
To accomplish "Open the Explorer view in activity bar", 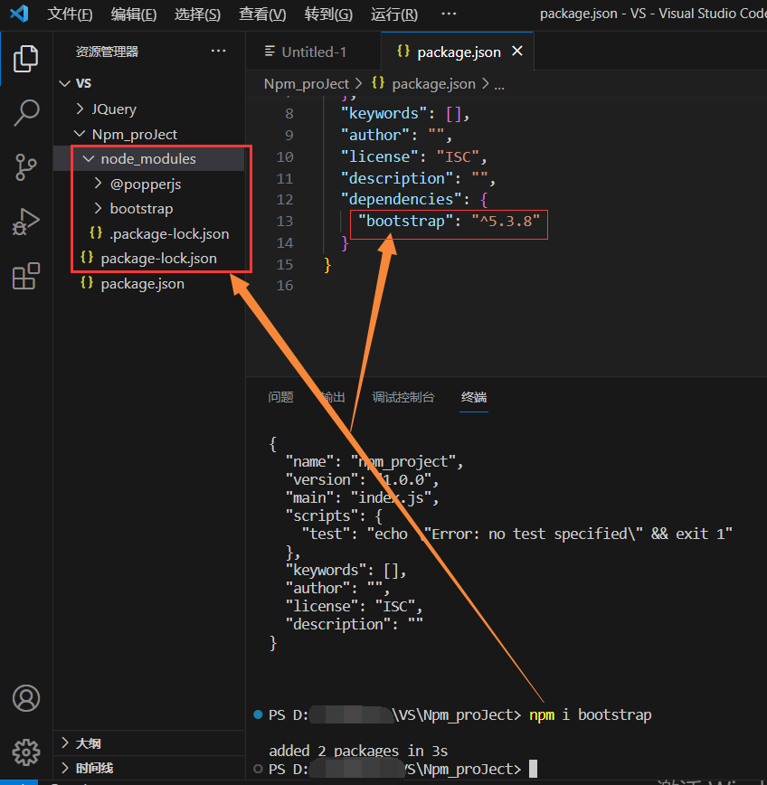I will pos(25,59).
